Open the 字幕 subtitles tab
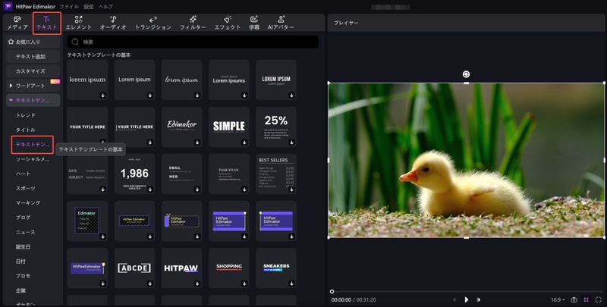This screenshot has width=607, height=307. pos(254,23)
